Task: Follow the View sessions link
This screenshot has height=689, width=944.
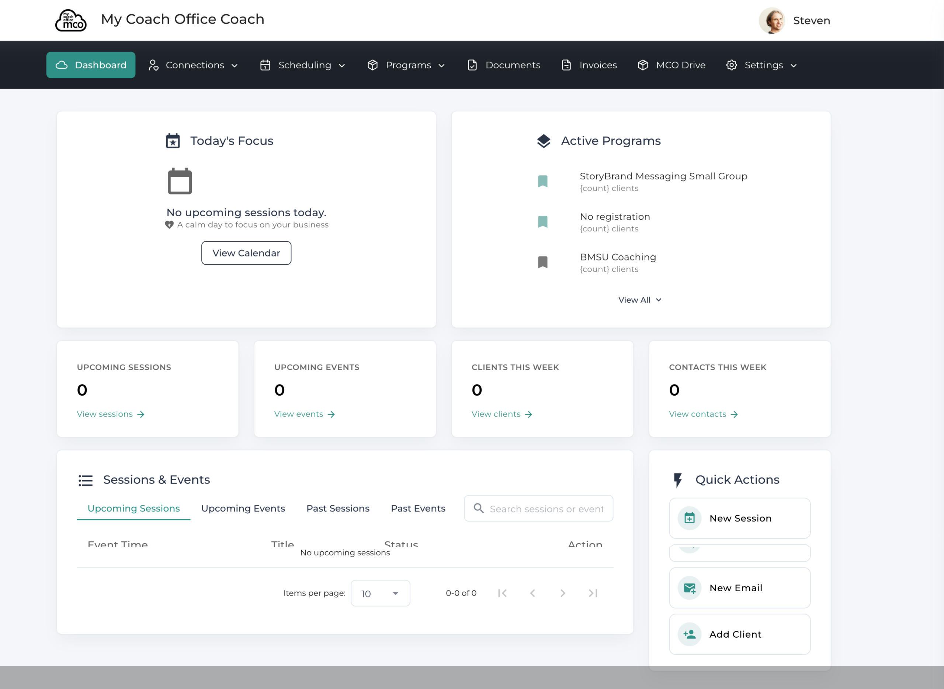Action: (111, 414)
